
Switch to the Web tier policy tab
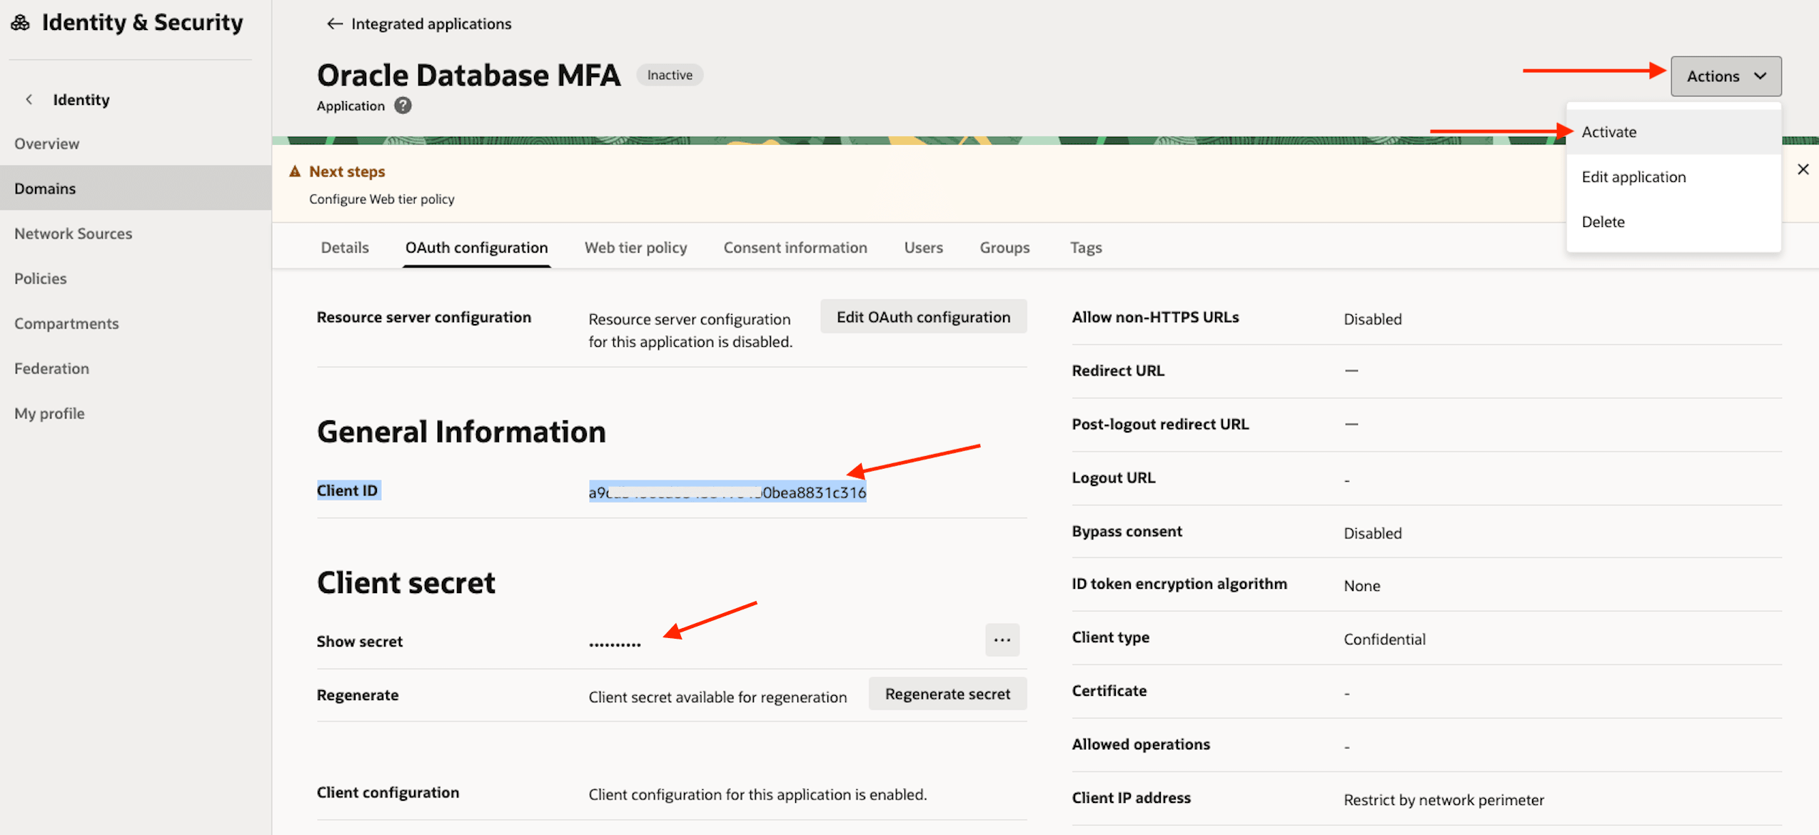635,247
